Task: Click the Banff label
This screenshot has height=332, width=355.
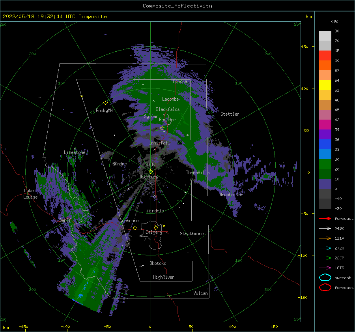Action: tap(65, 220)
